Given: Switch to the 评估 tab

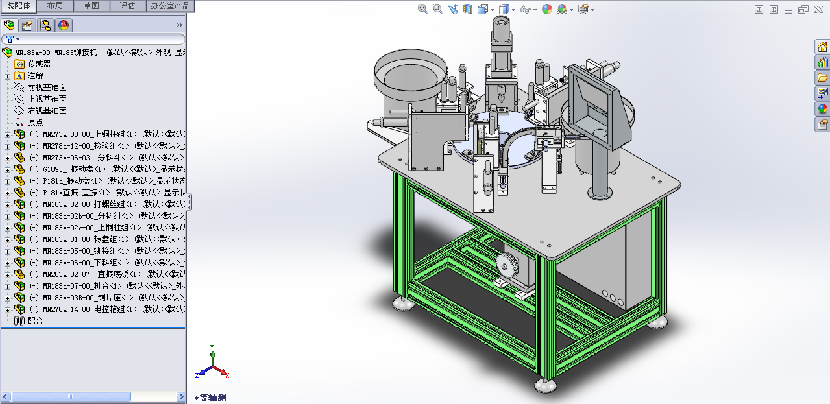Looking at the screenshot, I should [128, 6].
